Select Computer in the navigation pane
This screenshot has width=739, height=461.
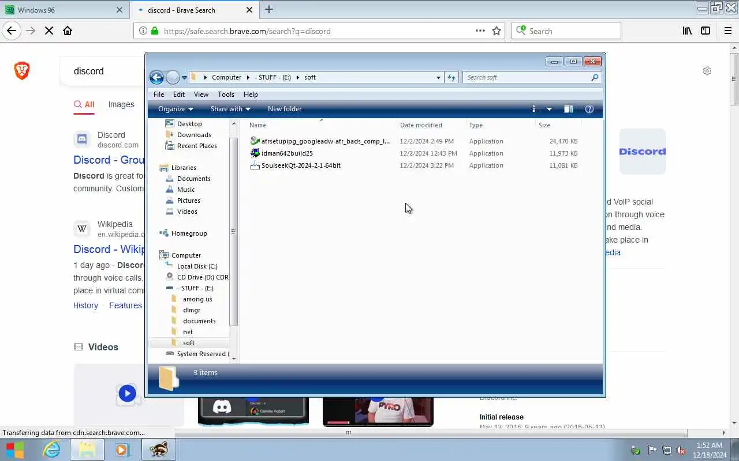186,255
